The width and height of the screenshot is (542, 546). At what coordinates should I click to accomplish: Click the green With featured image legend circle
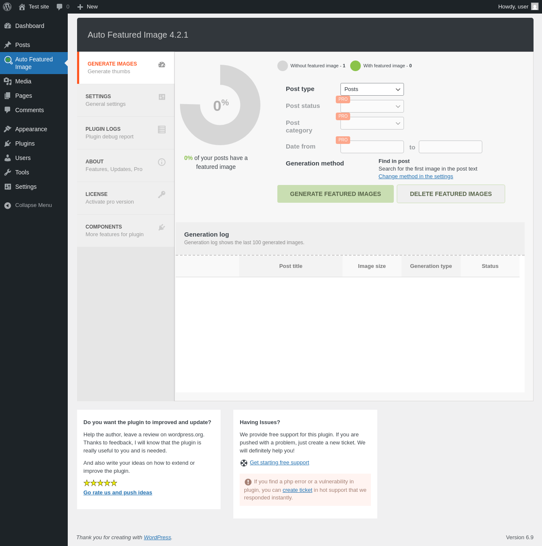click(356, 66)
